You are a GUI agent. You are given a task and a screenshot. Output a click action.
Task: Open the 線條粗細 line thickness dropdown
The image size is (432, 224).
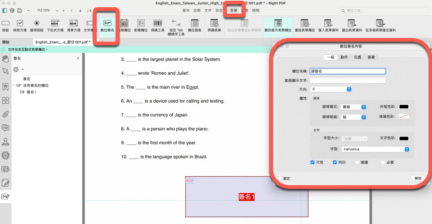(x=354, y=117)
